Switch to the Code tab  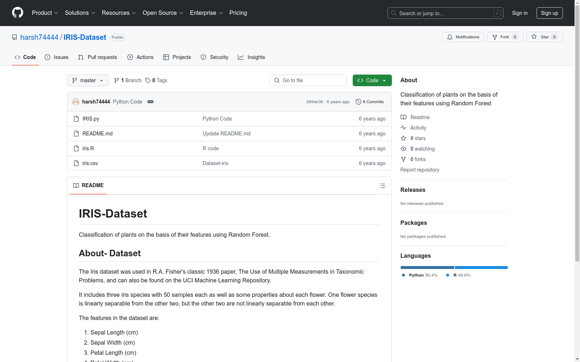click(25, 57)
